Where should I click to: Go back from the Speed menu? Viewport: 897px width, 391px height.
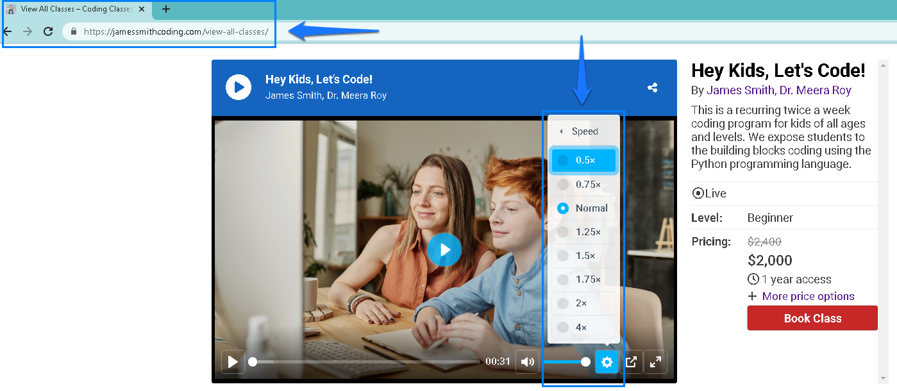(583, 131)
